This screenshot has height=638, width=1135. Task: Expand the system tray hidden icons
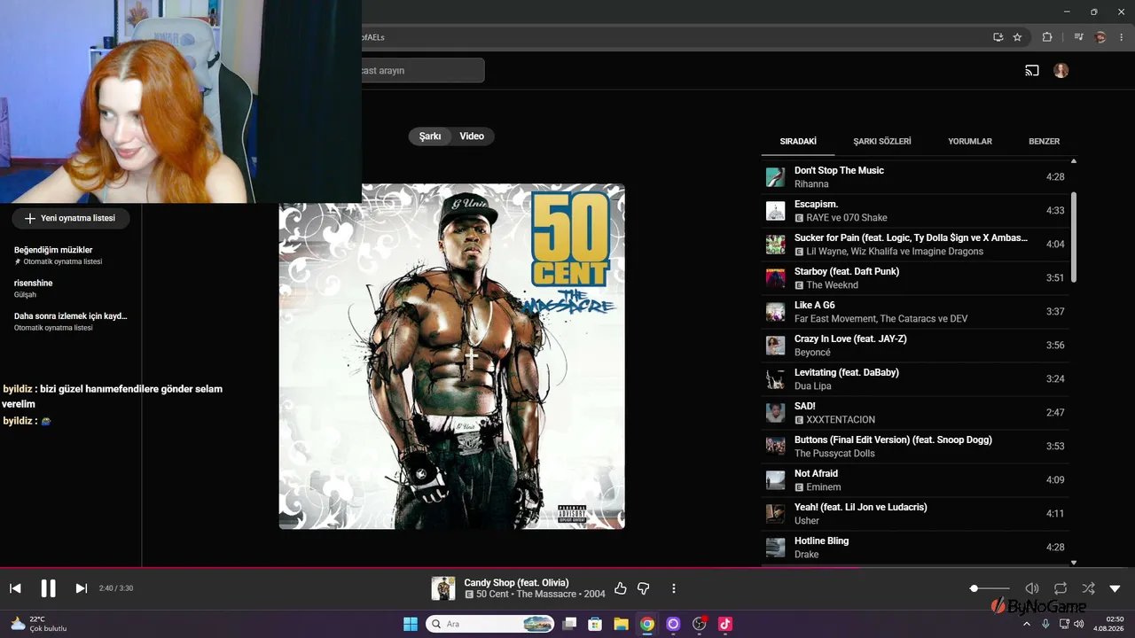(x=1027, y=624)
